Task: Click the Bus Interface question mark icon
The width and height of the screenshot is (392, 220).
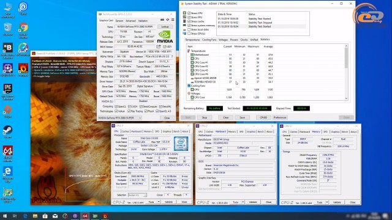Action: [172, 57]
